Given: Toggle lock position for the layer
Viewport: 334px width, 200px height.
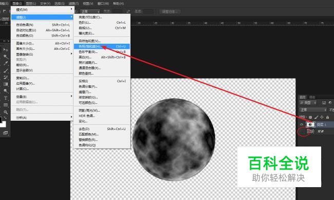Looking at the screenshot, I should pyautogui.click(x=322, y=117).
